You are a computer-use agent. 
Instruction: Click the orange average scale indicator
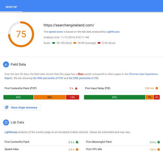75,43
